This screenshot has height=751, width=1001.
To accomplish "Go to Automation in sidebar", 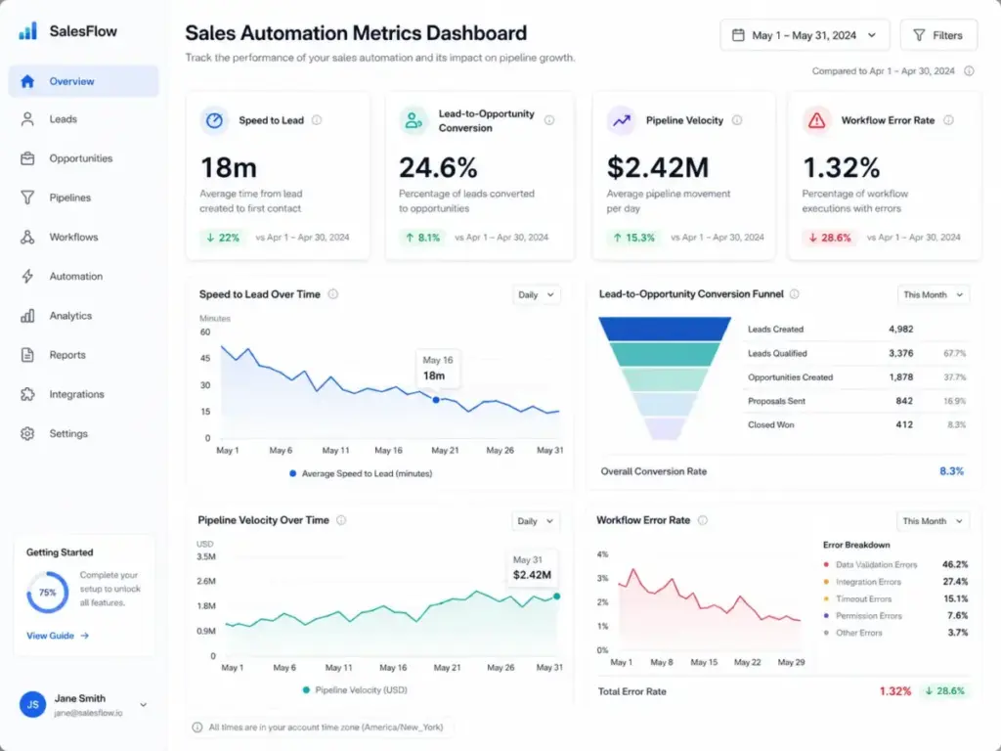I will pyautogui.click(x=84, y=277).
